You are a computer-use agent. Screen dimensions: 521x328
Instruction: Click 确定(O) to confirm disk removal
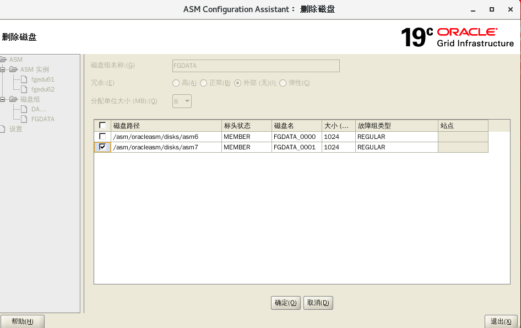pyautogui.click(x=286, y=303)
